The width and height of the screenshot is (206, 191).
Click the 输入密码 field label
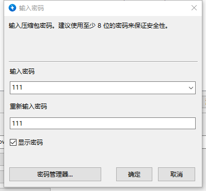pyautogui.click(x=22, y=71)
